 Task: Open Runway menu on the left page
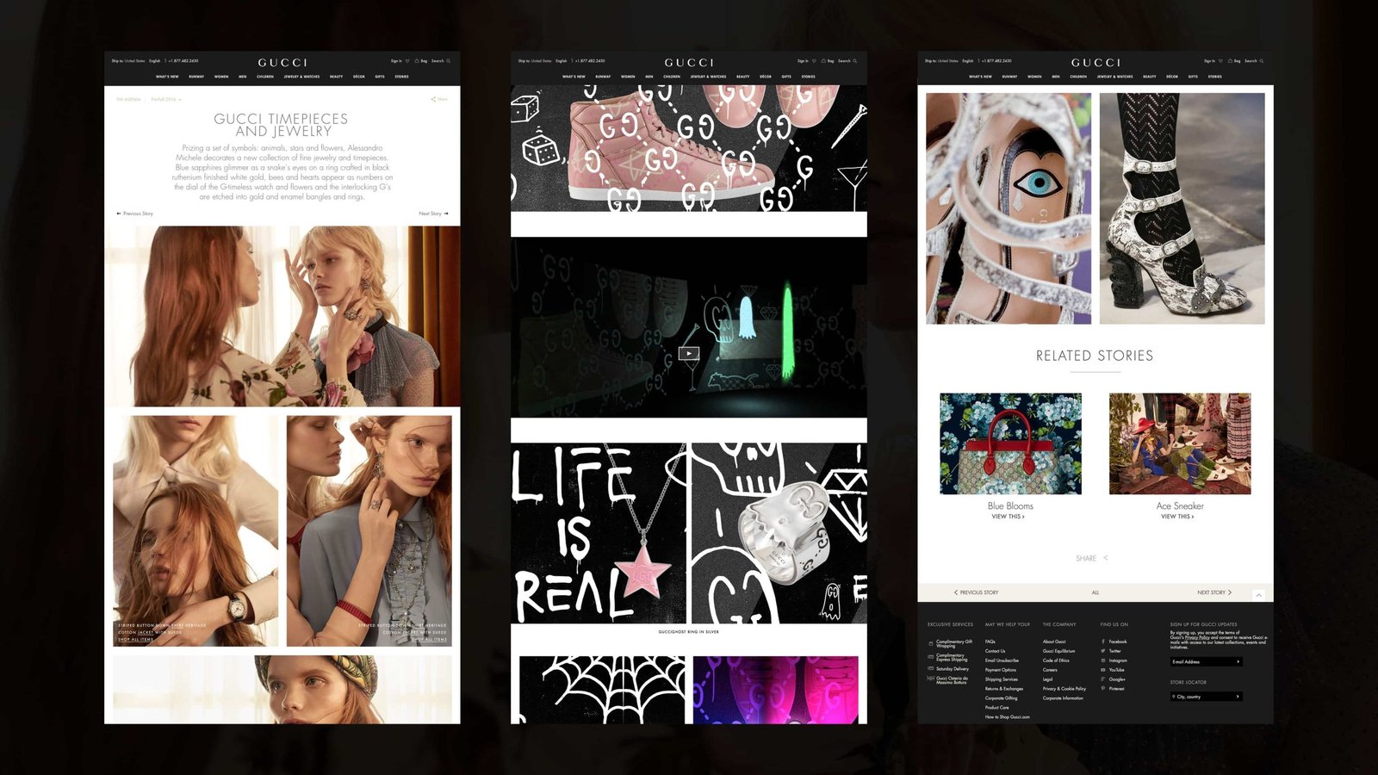click(x=196, y=77)
